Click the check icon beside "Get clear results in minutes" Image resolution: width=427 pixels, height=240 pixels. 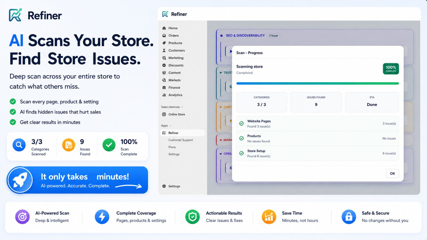tap(13, 122)
